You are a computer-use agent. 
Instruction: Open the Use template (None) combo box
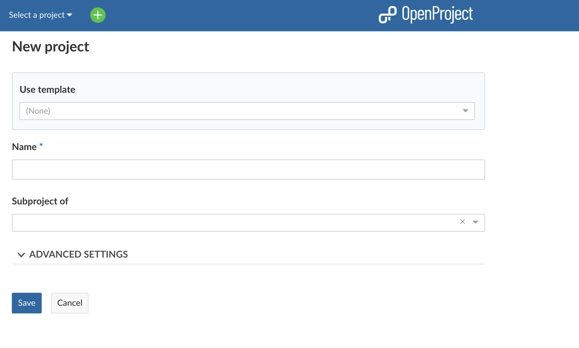point(237,111)
